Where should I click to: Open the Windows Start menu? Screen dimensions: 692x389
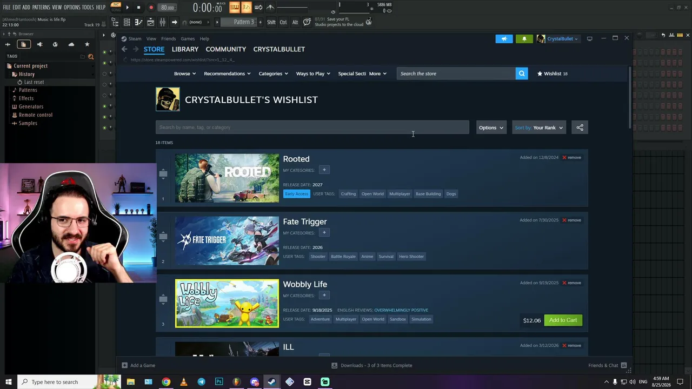click(8, 382)
